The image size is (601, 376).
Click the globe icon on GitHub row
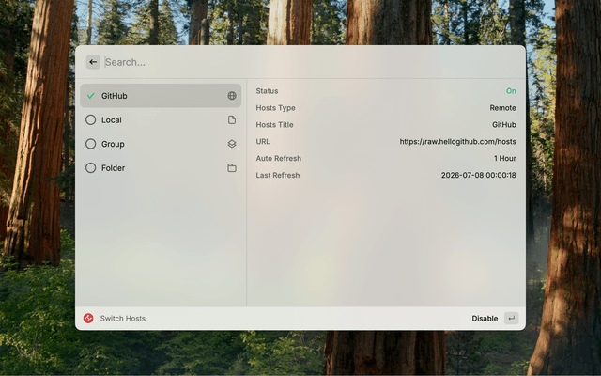click(x=232, y=96)
